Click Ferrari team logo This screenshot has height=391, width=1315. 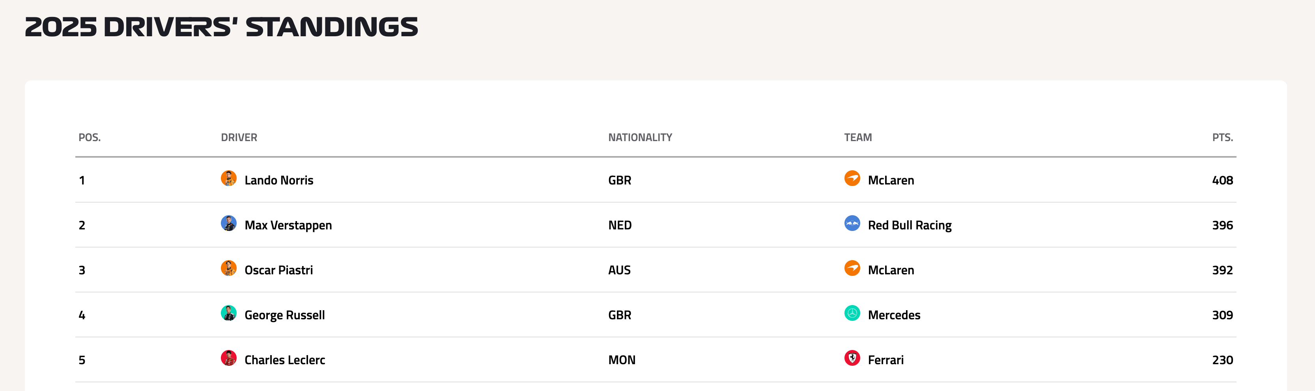point(852,358)
